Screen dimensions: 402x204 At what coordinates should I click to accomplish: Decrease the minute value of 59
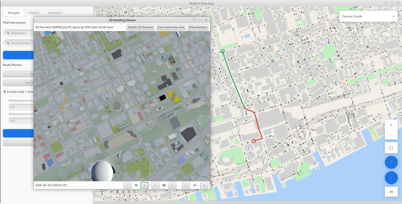[156, 185]
